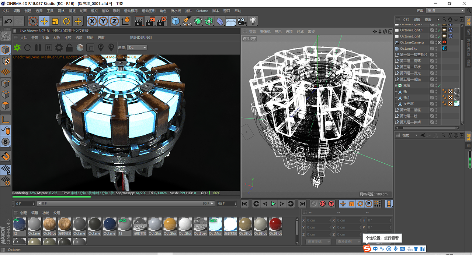Click the green Octane send scene icon
Viewport: 472px width, 255px height.
click(17, 47)
